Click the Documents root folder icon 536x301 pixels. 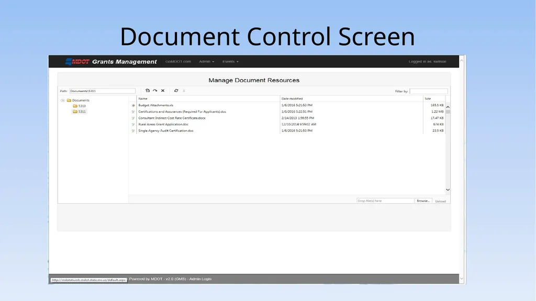pos(69,100)
